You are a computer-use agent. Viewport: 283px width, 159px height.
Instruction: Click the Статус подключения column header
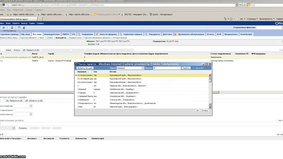221,54
